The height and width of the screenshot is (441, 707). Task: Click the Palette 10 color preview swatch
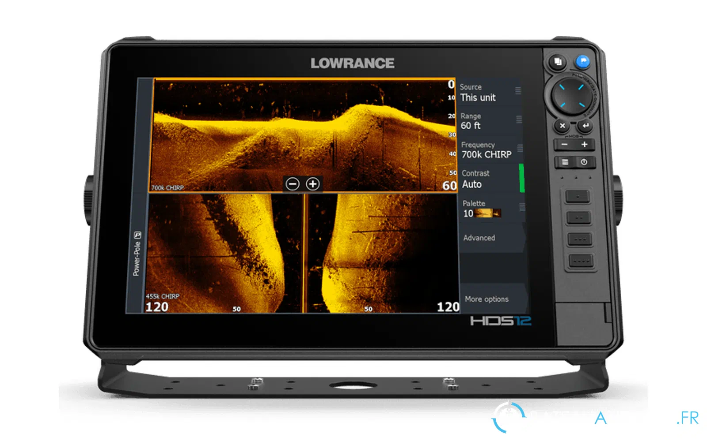point(488,213)
